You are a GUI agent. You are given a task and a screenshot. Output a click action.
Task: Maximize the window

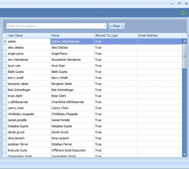click(x=179, y=4)
